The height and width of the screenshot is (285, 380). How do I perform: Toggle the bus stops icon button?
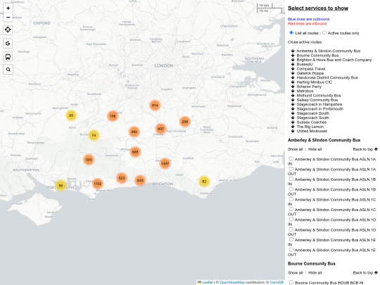click(8, 57)
